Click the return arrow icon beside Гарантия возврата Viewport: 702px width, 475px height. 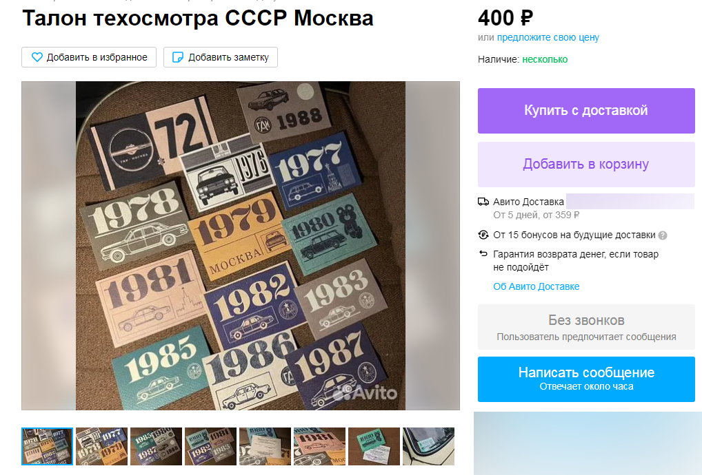coord(483,254)
